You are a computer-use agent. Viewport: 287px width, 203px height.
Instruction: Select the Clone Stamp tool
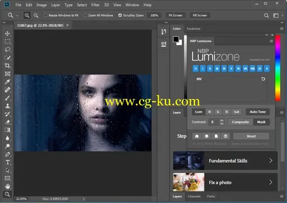[x=7, y=106]
